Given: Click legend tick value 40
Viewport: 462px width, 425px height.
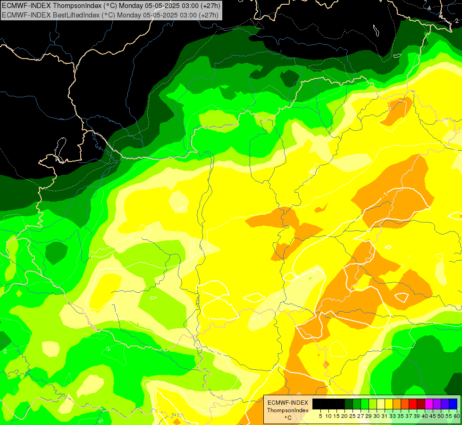Looking at the screenshot, I should (425, 416).
